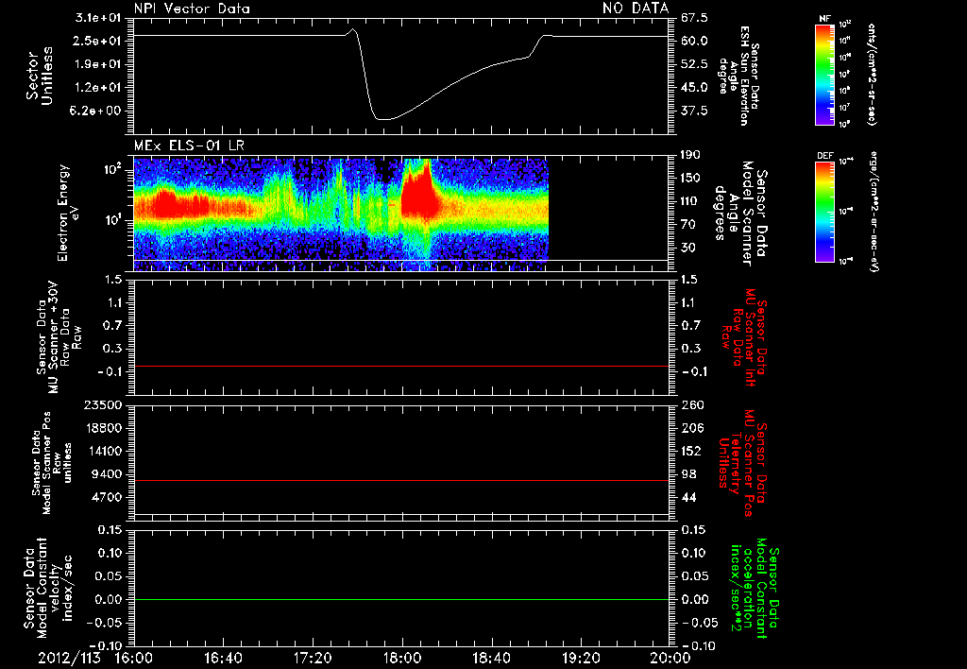
Task: Click the 17:20 time tick label
Action: (313, 658)
